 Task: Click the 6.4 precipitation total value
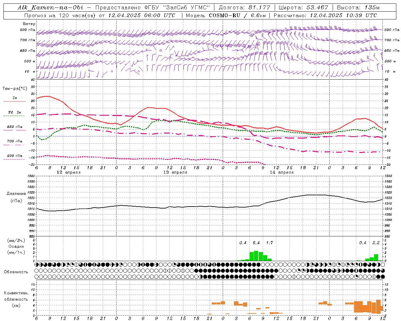256,243
